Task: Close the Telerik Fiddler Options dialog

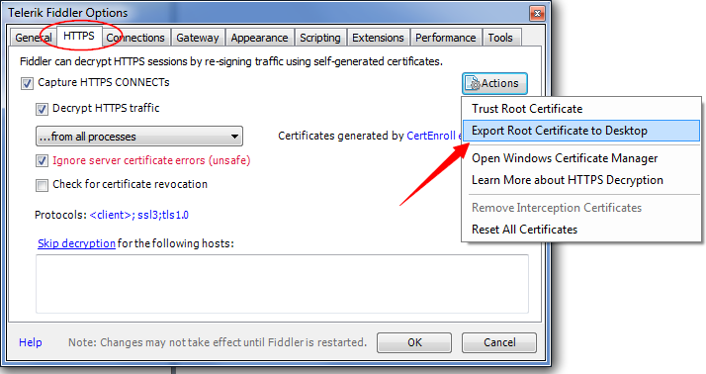Action: [x=537, y=13]
